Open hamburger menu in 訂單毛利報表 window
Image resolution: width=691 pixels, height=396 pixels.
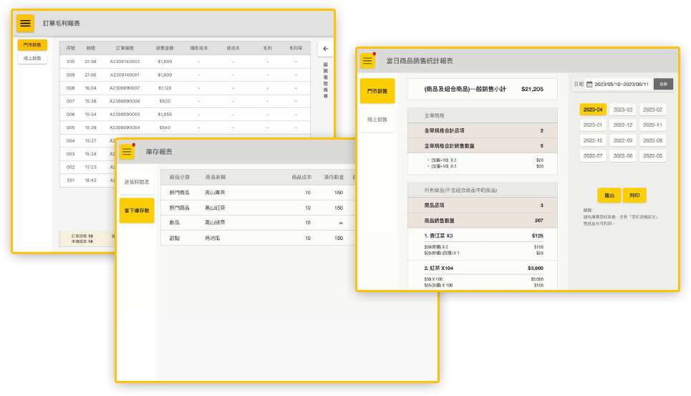(x=26, y=23)
